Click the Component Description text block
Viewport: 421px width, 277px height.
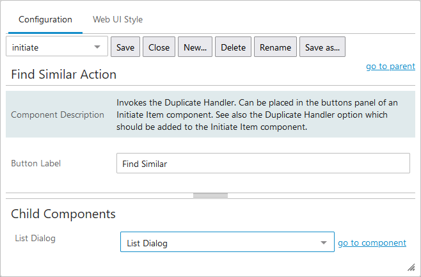257,115
